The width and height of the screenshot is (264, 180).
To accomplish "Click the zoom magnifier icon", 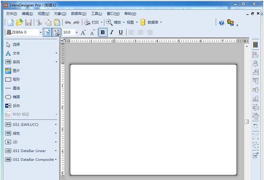I will click(x=109, y=22).
